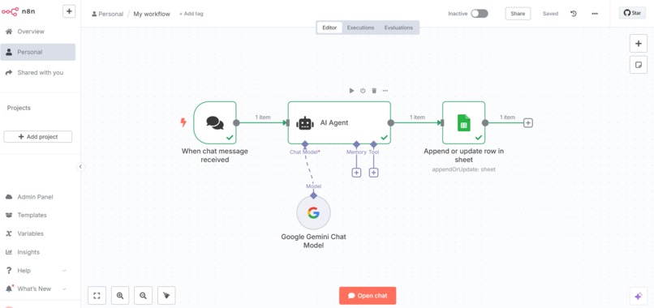This screenshot has height=308, width=654.
Task: Click the AI Agent output handle
Action: [x=391, y=122]
